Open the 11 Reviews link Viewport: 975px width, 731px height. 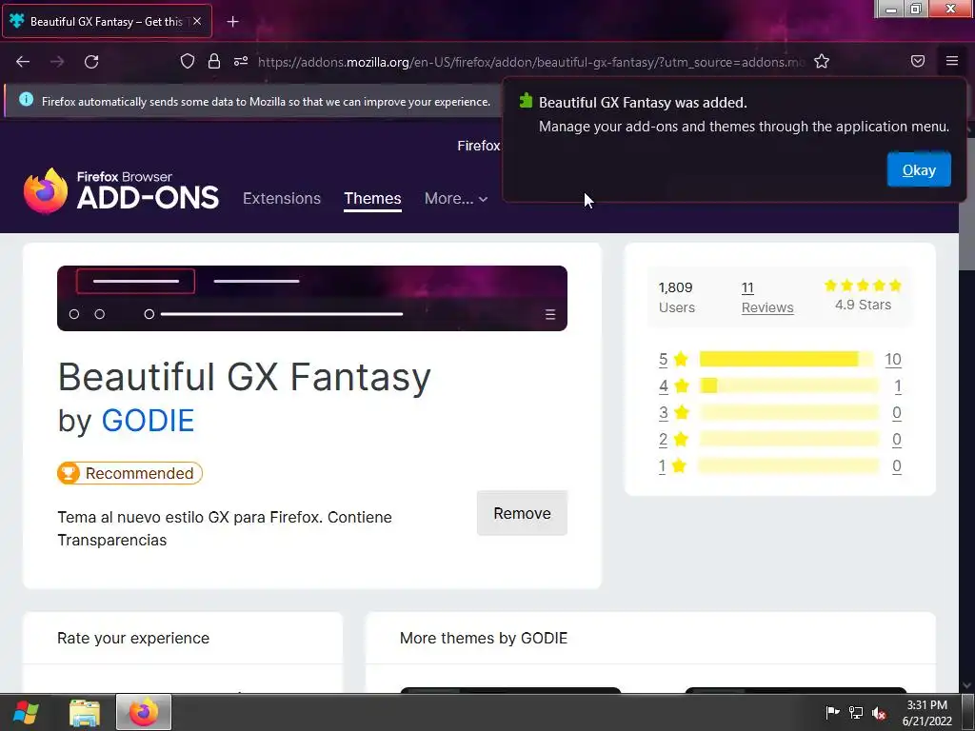pos(767,298)
